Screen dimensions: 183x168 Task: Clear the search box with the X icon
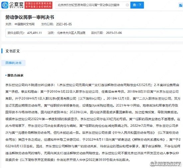[127, 5]
